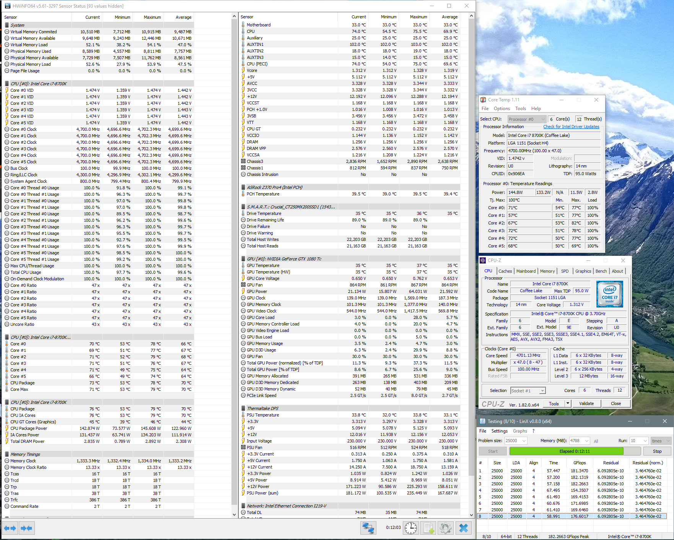Switch to CPU-Z SPD tab
The height and width of the screenshot is (540, 674).
[x=565, y=271]
